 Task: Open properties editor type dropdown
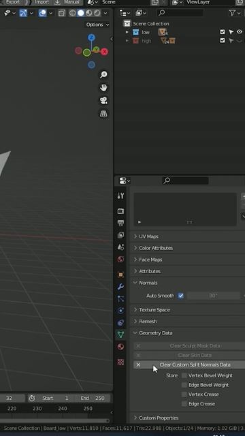coord(124,181)
